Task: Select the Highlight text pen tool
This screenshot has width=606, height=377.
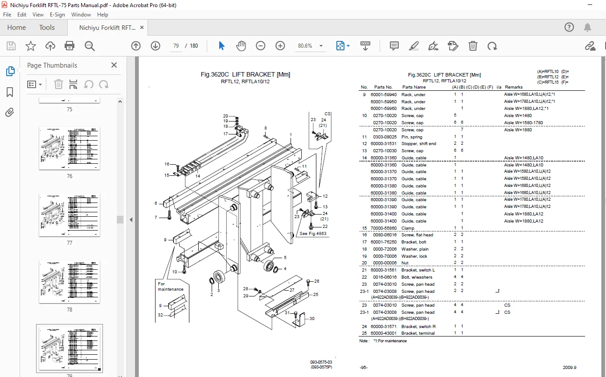Action: coord(414,46)
